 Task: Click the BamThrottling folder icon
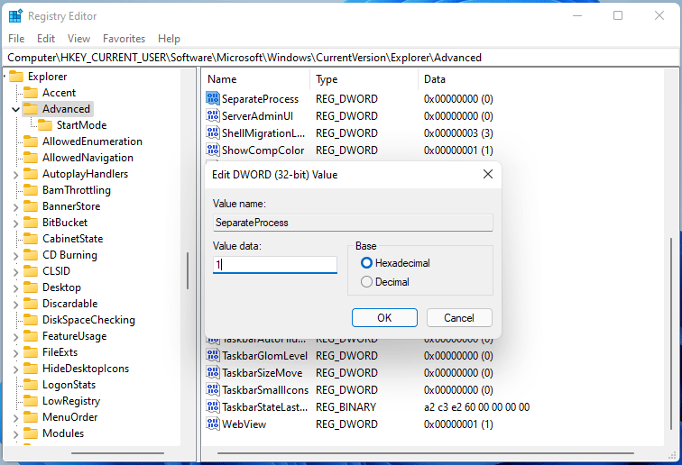tap(31, 190)
